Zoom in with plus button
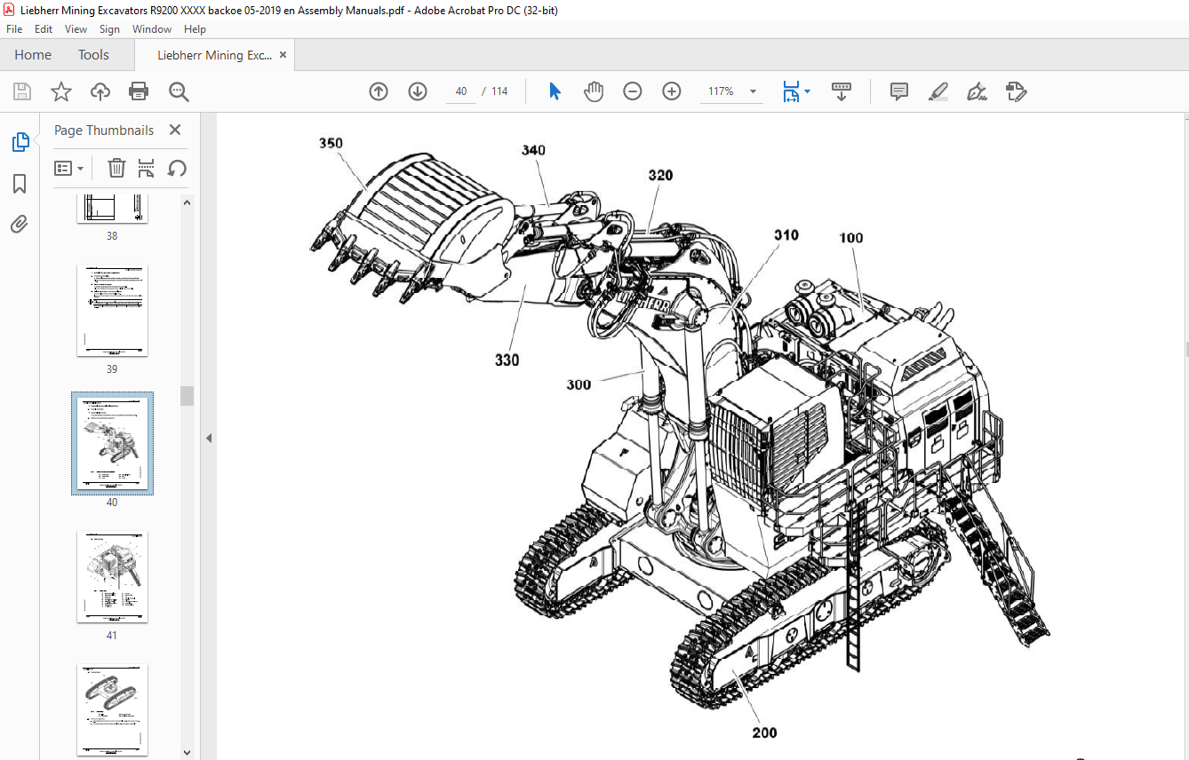The width and height of the screenshot is (1189, 760). tap(672, 91)
